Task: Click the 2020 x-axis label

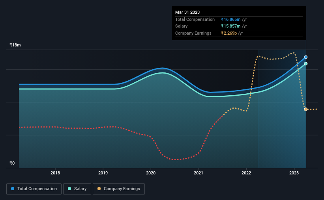Action: click(x=151, y=173)
